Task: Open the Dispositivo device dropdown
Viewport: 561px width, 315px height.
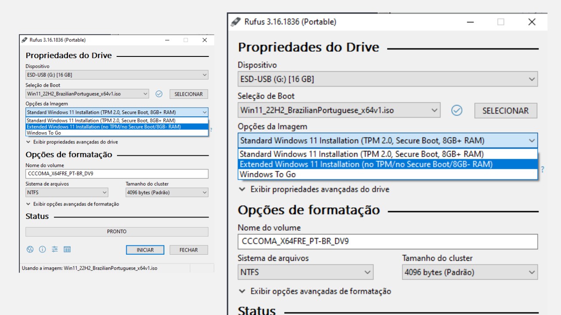Action: [387, 79]
